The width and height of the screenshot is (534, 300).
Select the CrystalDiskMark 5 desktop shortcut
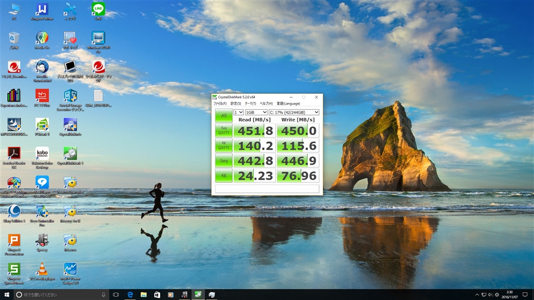pyautogui.click(x=70, y=156)
